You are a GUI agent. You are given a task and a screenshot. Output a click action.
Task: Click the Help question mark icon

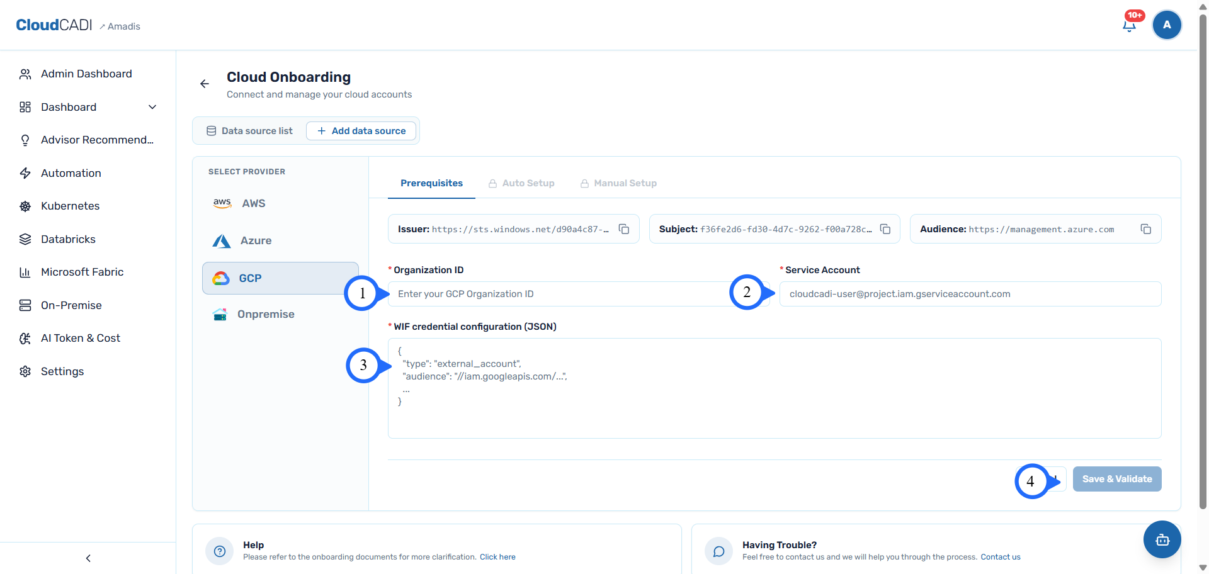[220, 551]
